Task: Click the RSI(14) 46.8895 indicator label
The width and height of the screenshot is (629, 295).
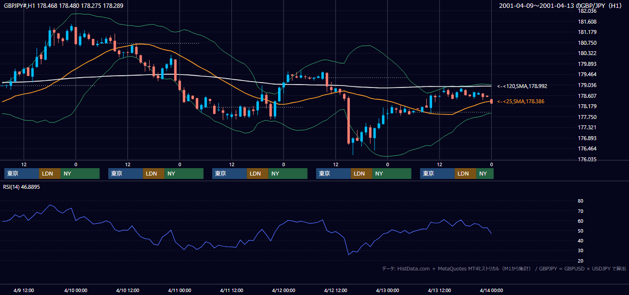Action: 21,187
